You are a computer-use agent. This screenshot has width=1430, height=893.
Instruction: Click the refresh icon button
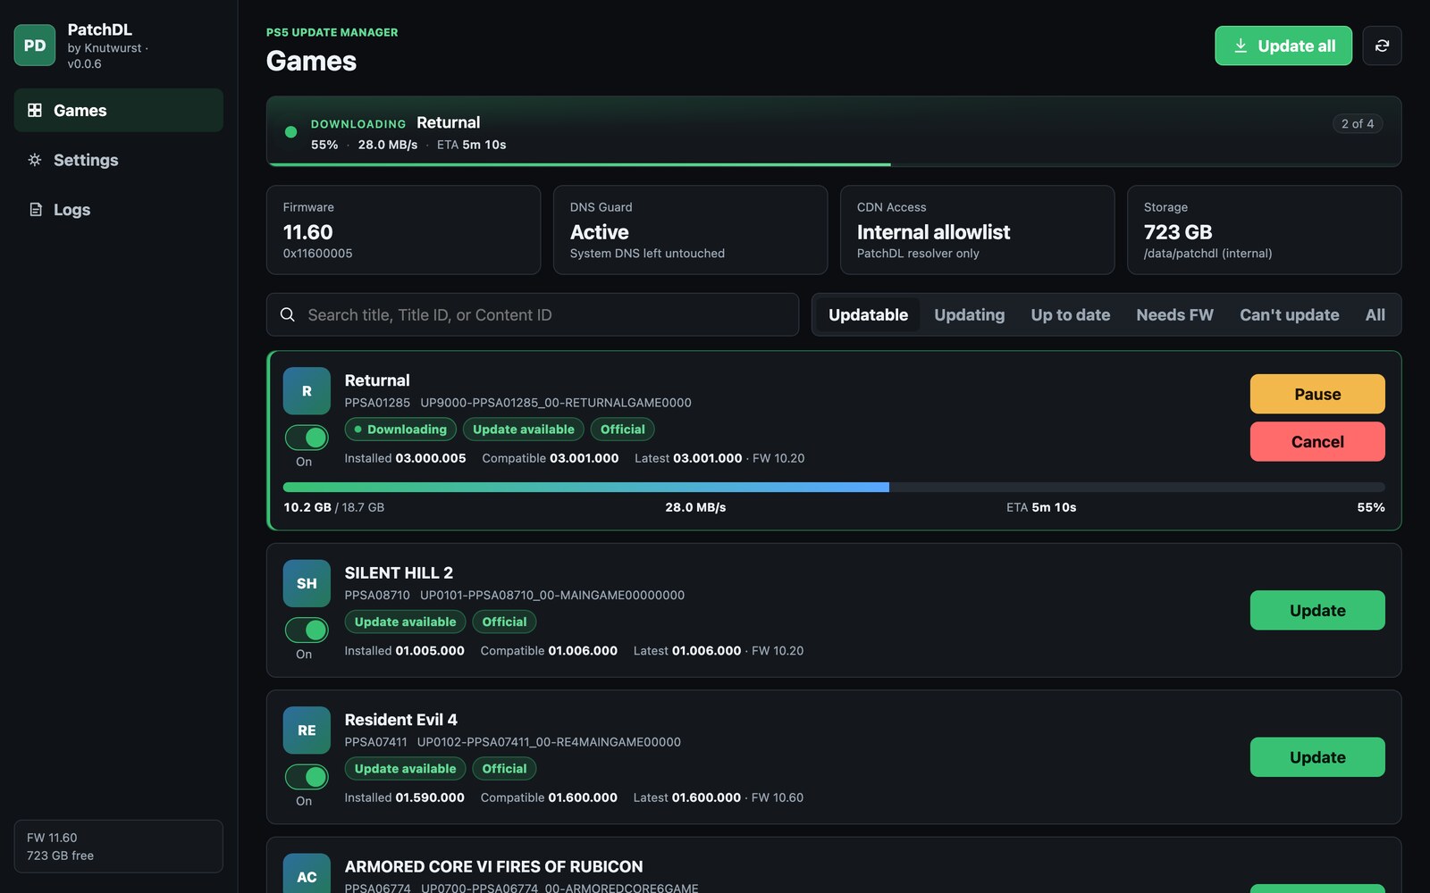click(1382, 46)
